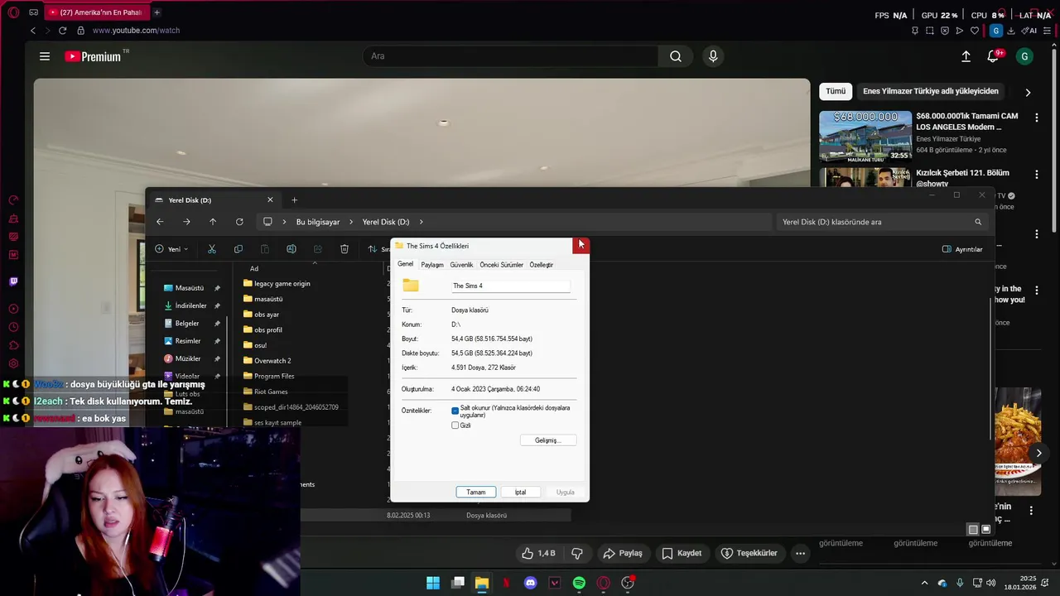Click the Ayrıntılar details pane button
Image resolution: width=1060 pixels, height=596 pixels.
(x=962, y=249)
